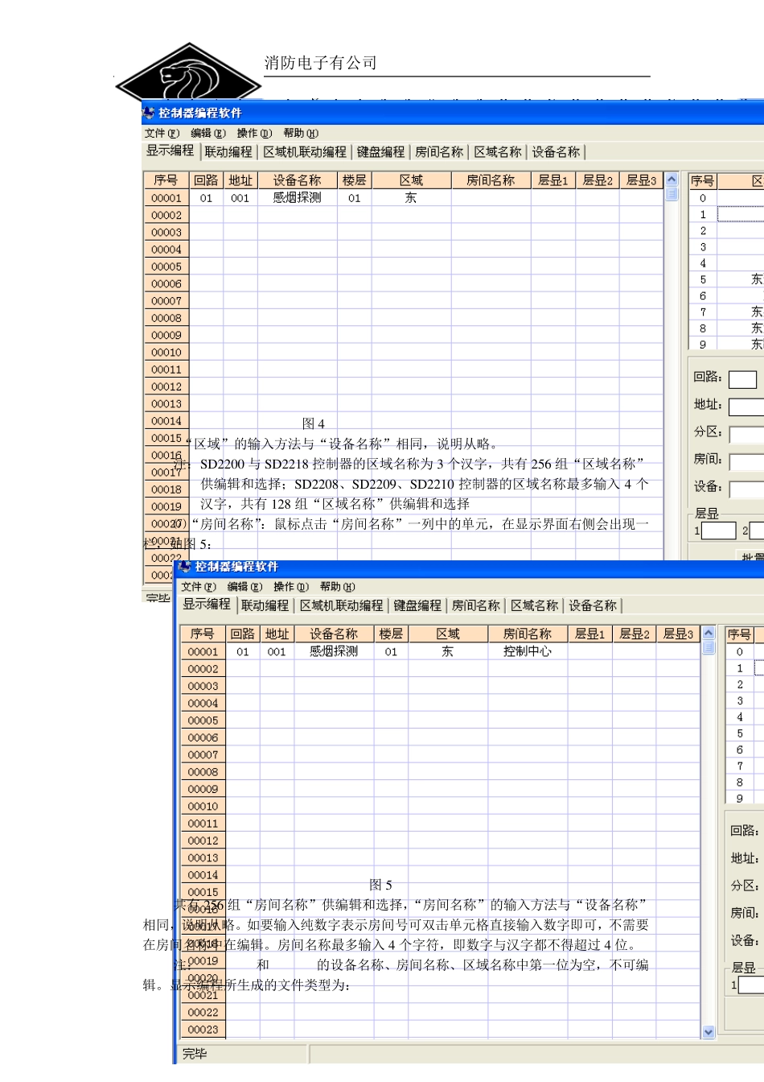Viewport: 764px width, 1082px height.
Task: Open 操作(O) menu in the lower window
Action: 290,587
